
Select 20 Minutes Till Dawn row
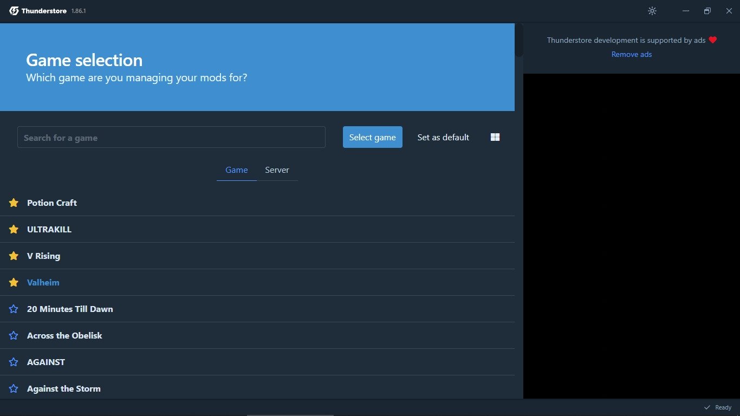(x=257, y=309)
